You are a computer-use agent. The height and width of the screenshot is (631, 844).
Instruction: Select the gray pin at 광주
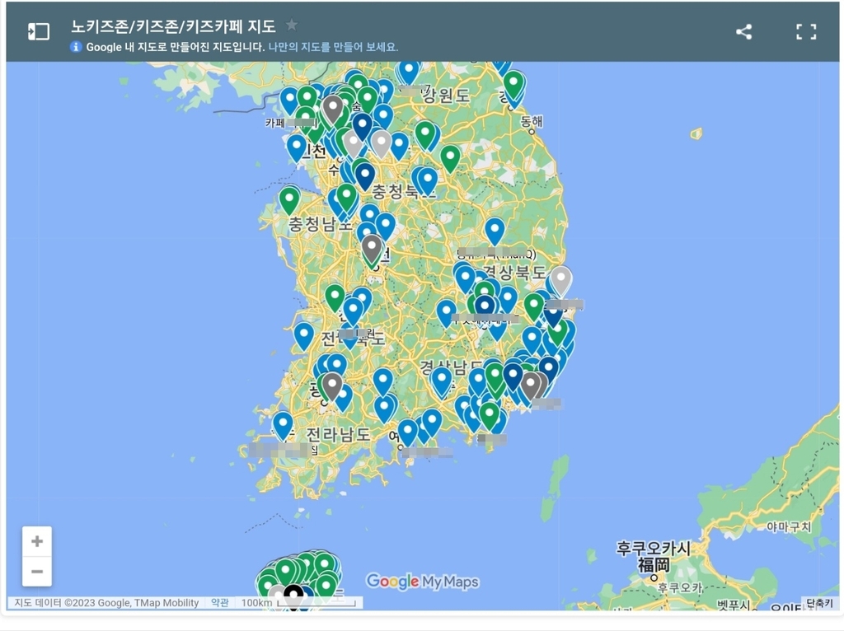pos(332,387)
